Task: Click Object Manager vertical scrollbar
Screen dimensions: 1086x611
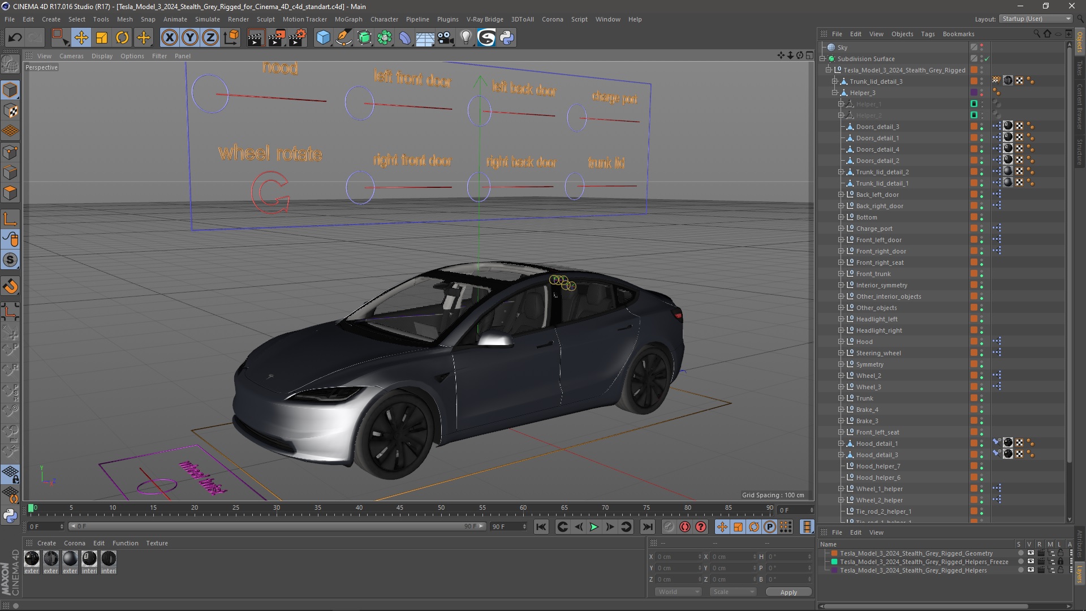Action: click(x=1069, y=255)
